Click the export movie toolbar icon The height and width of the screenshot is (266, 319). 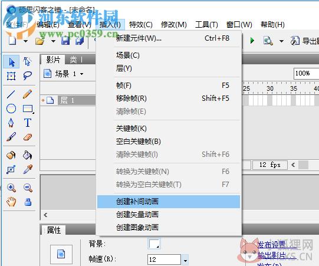295,41
